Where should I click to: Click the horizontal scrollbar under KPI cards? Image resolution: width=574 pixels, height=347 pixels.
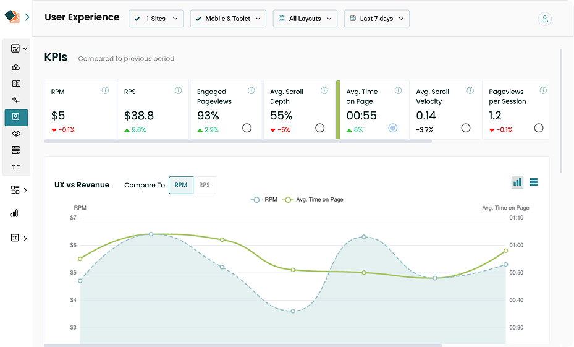[x=238, y=142]
